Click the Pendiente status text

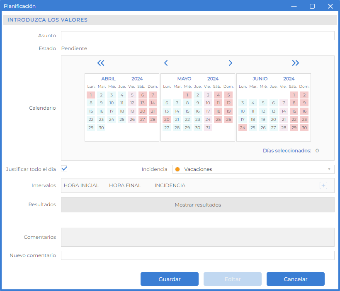click(x=74, y=48)
